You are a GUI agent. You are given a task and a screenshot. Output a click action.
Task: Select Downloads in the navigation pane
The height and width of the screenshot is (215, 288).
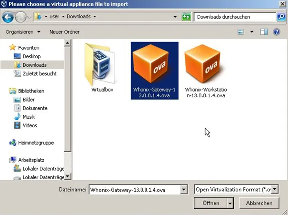35,65
